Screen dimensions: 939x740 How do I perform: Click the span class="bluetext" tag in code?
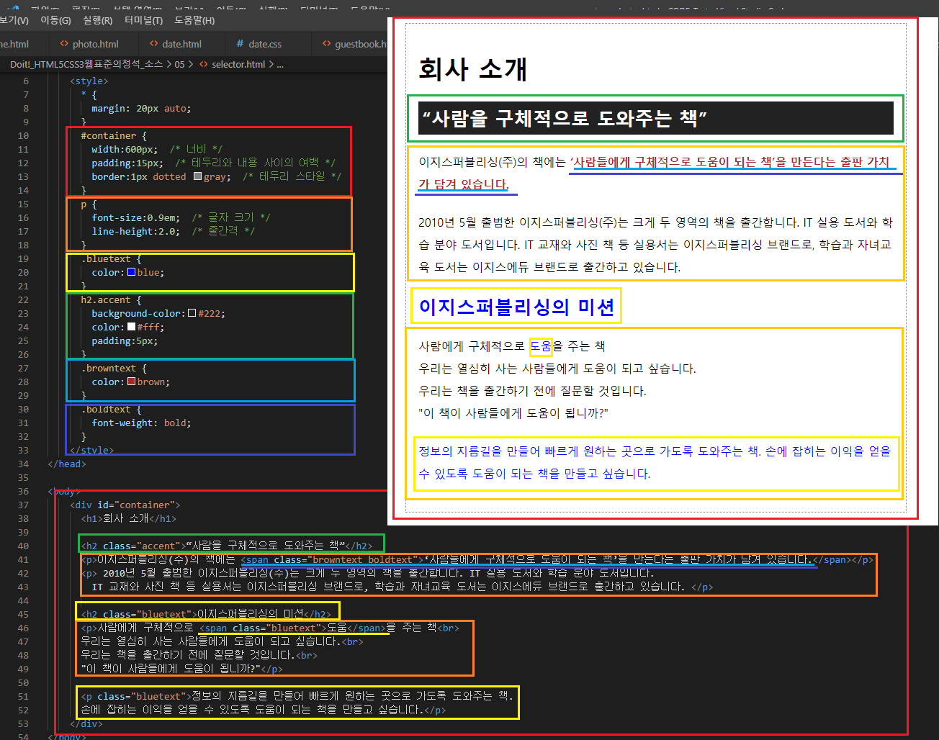coord(263,628)
